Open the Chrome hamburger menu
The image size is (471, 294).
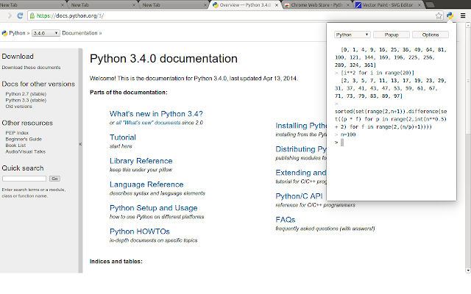(x=463, y=15)
